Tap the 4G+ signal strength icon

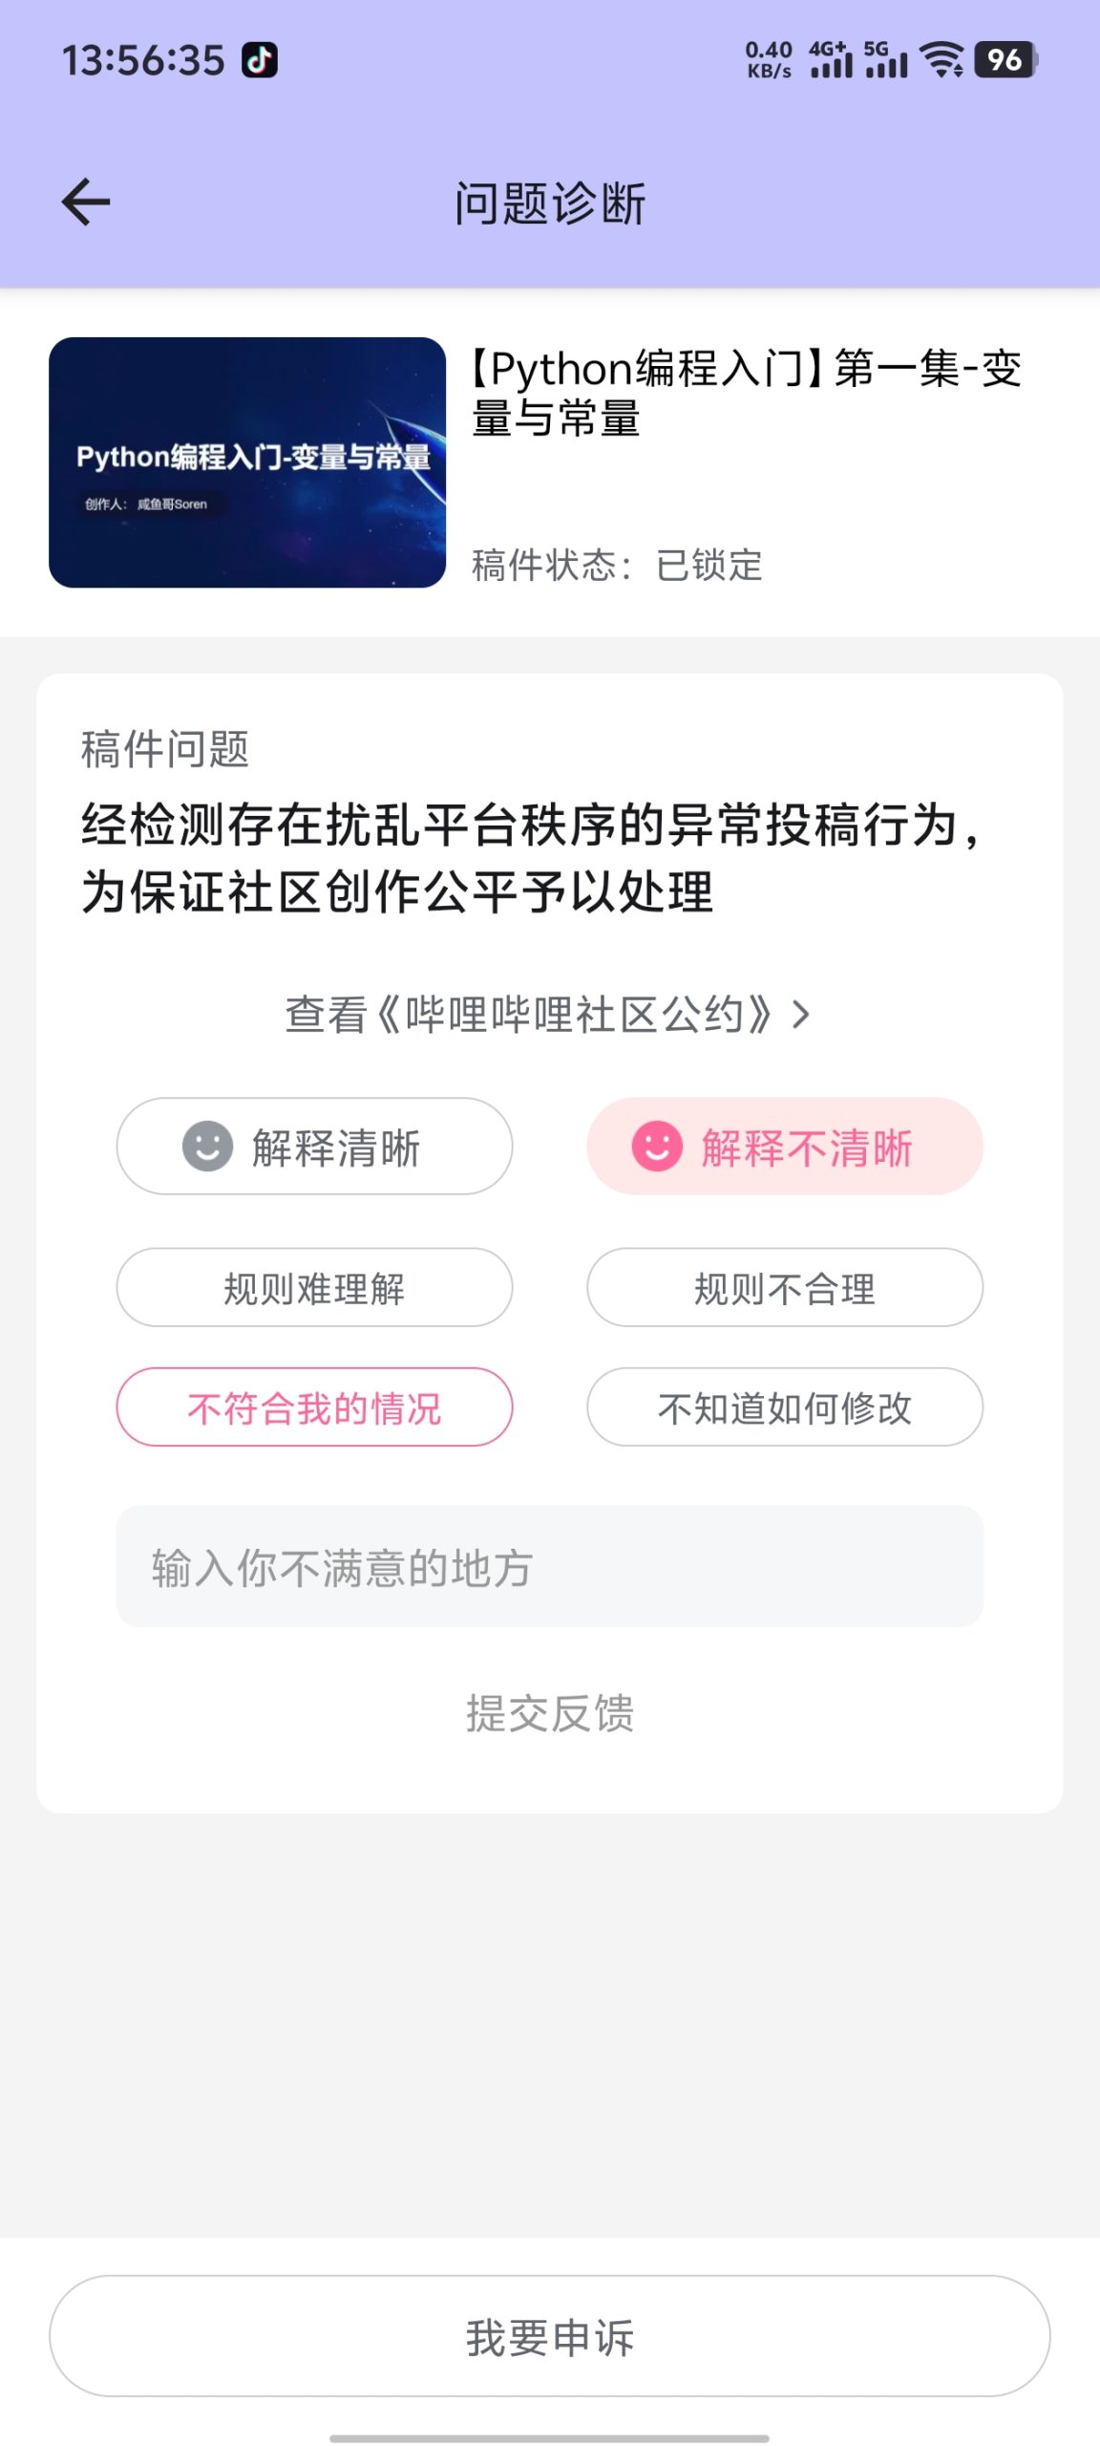pos(831,60)
